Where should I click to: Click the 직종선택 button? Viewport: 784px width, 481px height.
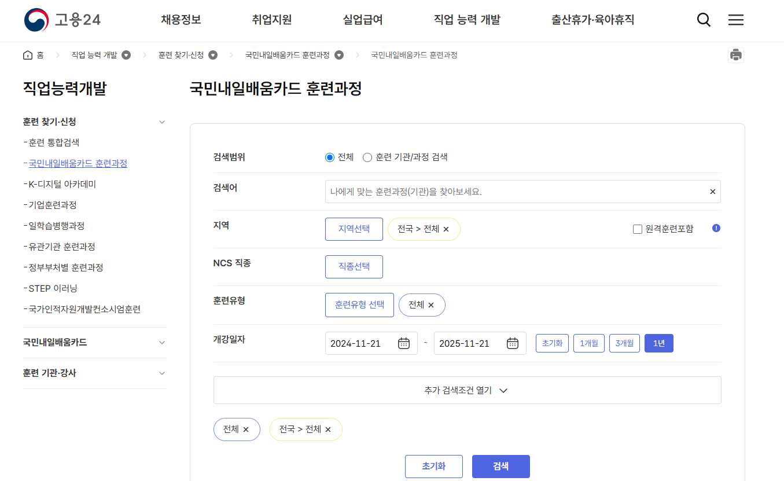pyautogui.click(x=354, y=267)
